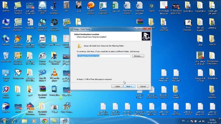Image resolution: width=221 pixels, height=124 pixels.
Task: Browse for a different install folder
Action: tap(138, 56)
